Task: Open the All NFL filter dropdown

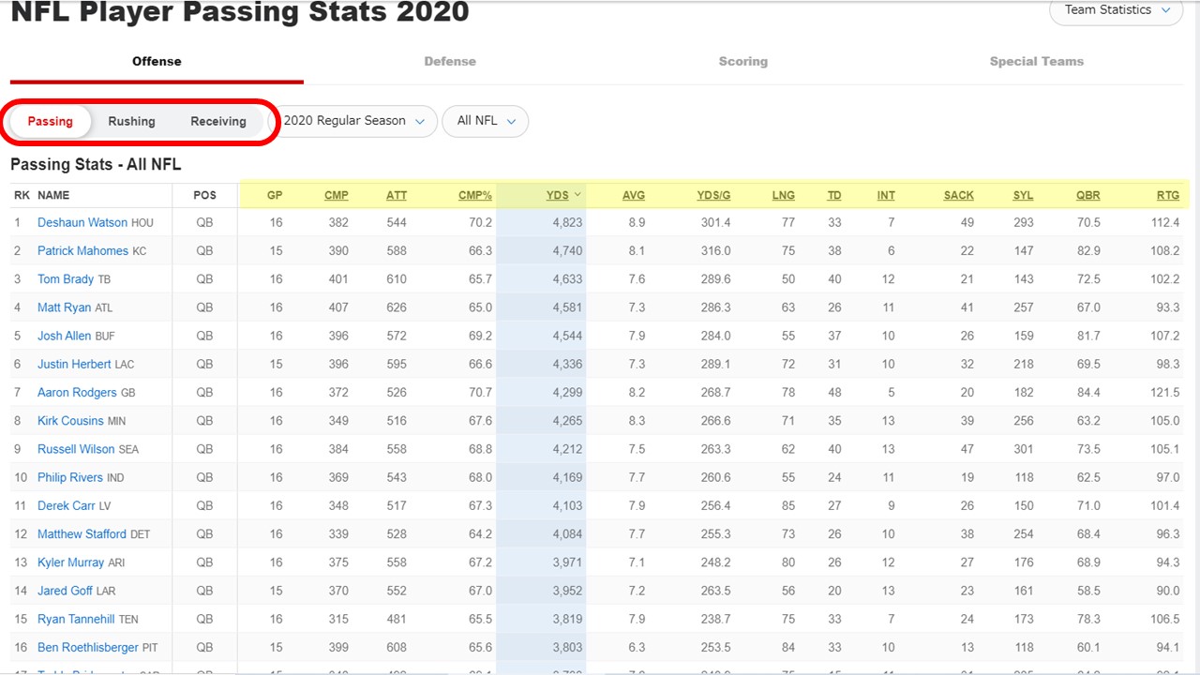Action: pos(486,121)
